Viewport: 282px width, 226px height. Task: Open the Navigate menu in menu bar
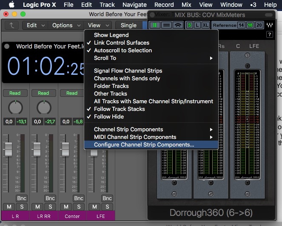[134, 5]
